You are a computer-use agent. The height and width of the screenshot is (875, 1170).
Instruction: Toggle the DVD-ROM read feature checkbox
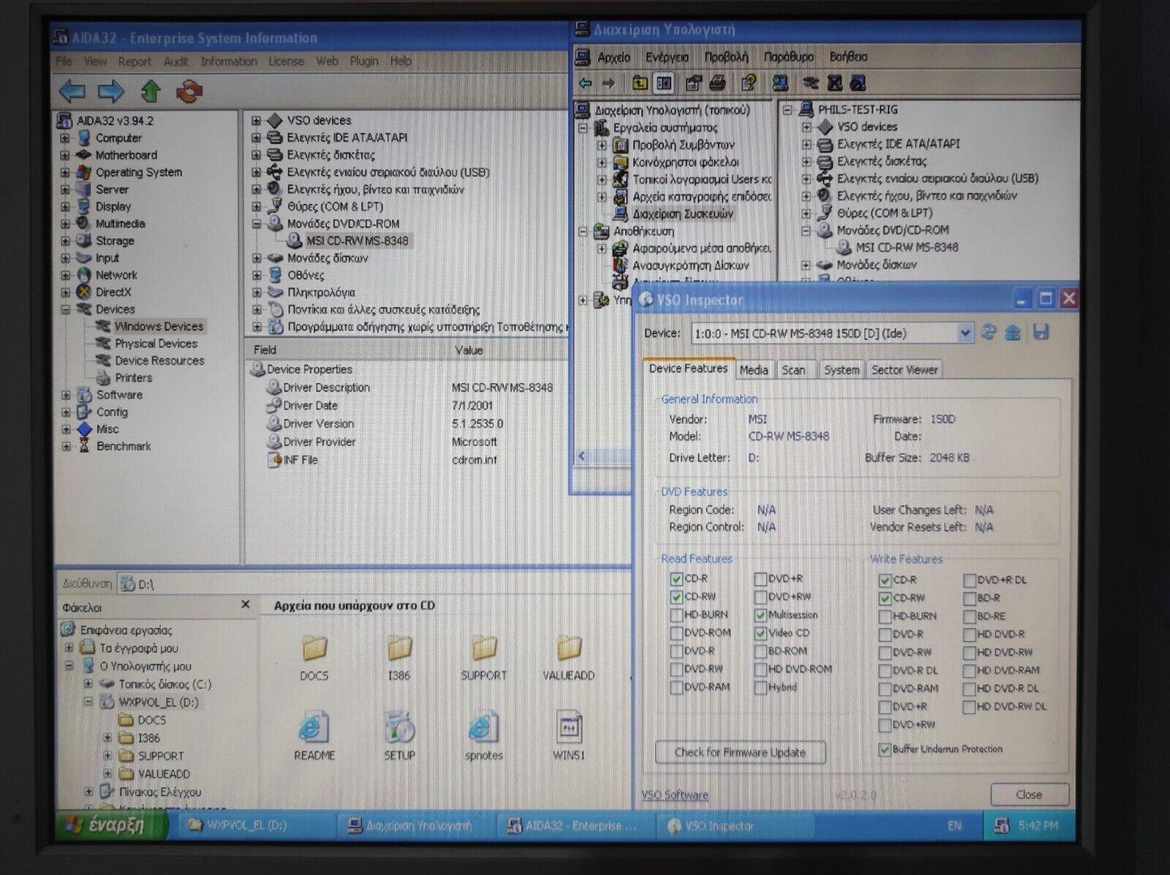tap(676, 633)
